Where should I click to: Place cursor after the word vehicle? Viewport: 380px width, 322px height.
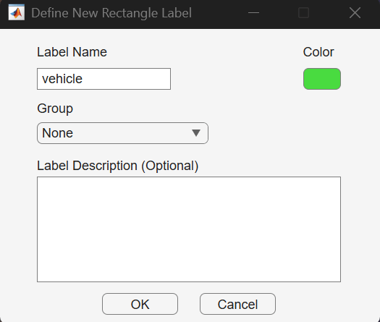[83, 79]
